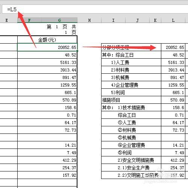
Task: Select column L header
Action: coord(173,20)
